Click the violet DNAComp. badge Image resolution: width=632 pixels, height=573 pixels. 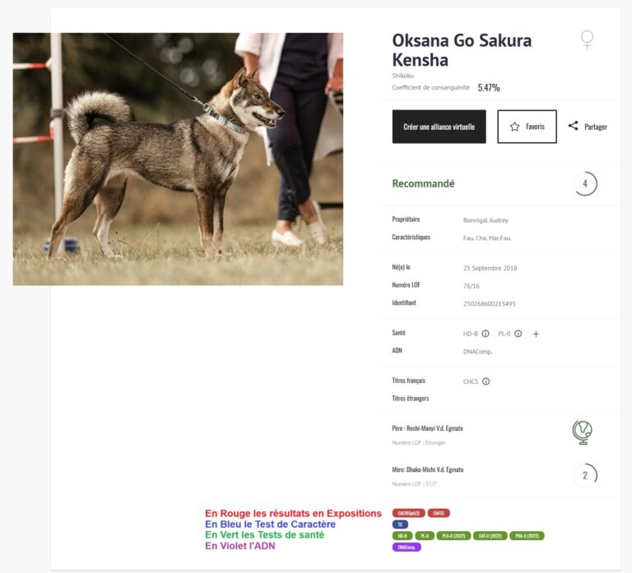pos(407,547)
